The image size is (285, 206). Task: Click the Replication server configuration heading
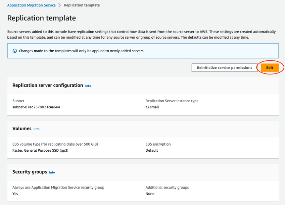(47, 85)
